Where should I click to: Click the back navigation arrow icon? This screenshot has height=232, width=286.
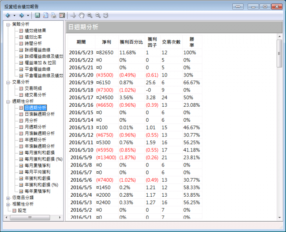tap(8, 15)
